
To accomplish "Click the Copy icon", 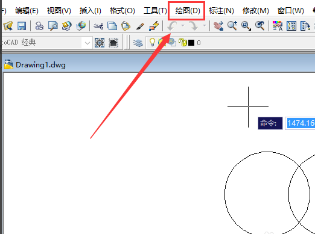I will 112,26.
